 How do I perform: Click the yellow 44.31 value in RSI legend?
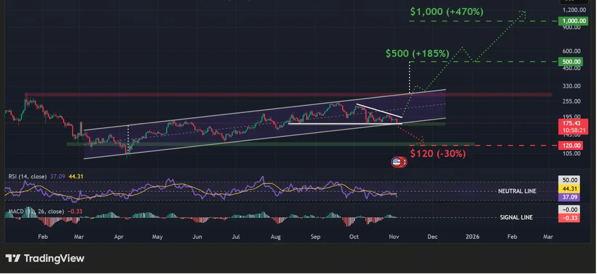pyautogui.click(x=76, y=177)
